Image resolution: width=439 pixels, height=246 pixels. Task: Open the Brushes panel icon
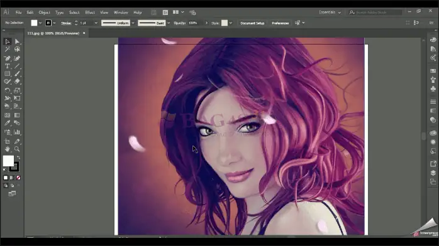coord(433,80)
